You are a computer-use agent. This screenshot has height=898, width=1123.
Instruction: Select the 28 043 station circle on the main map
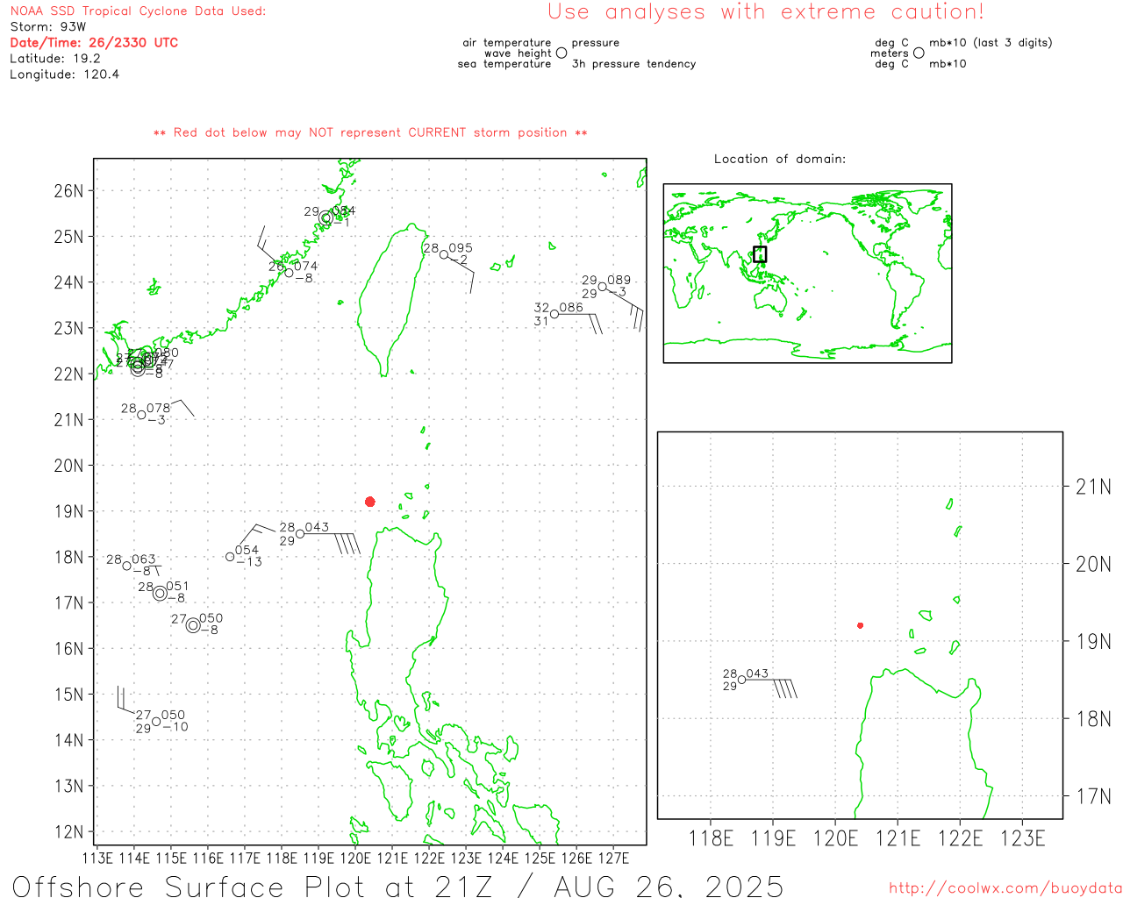tap(300, 534)
